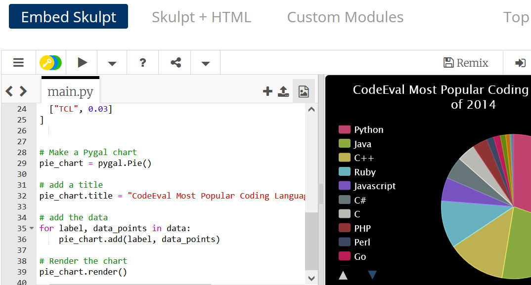Click the Remix button
This screenshot has height=285, width=531.
(466, 63)
